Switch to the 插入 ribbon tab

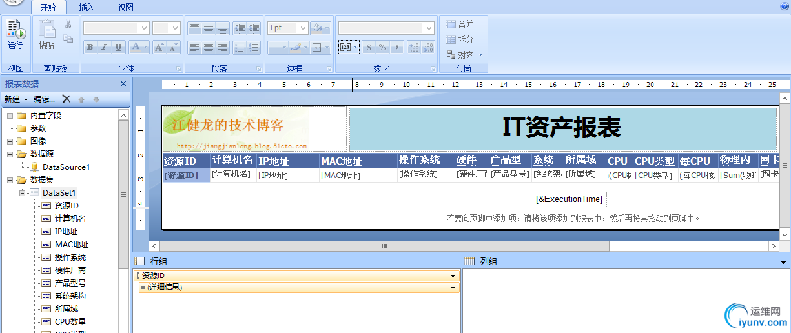[x=87, y=7]
